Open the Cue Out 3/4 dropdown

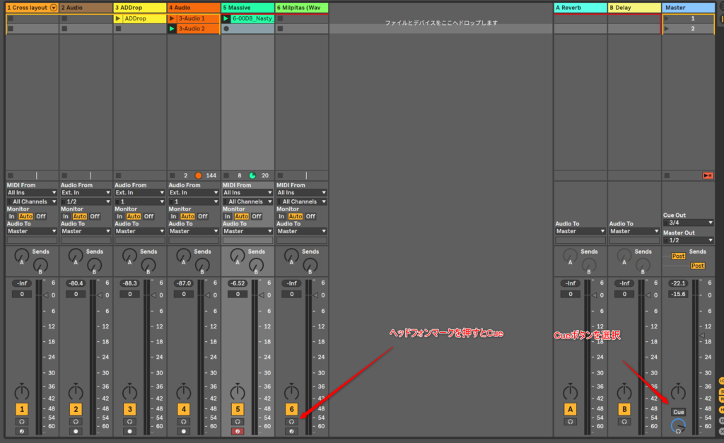[687, 223]
